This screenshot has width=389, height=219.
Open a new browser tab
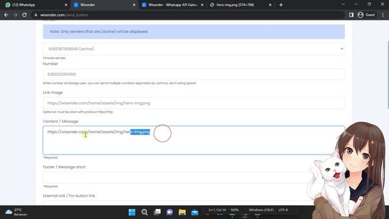tap(281, 5)
